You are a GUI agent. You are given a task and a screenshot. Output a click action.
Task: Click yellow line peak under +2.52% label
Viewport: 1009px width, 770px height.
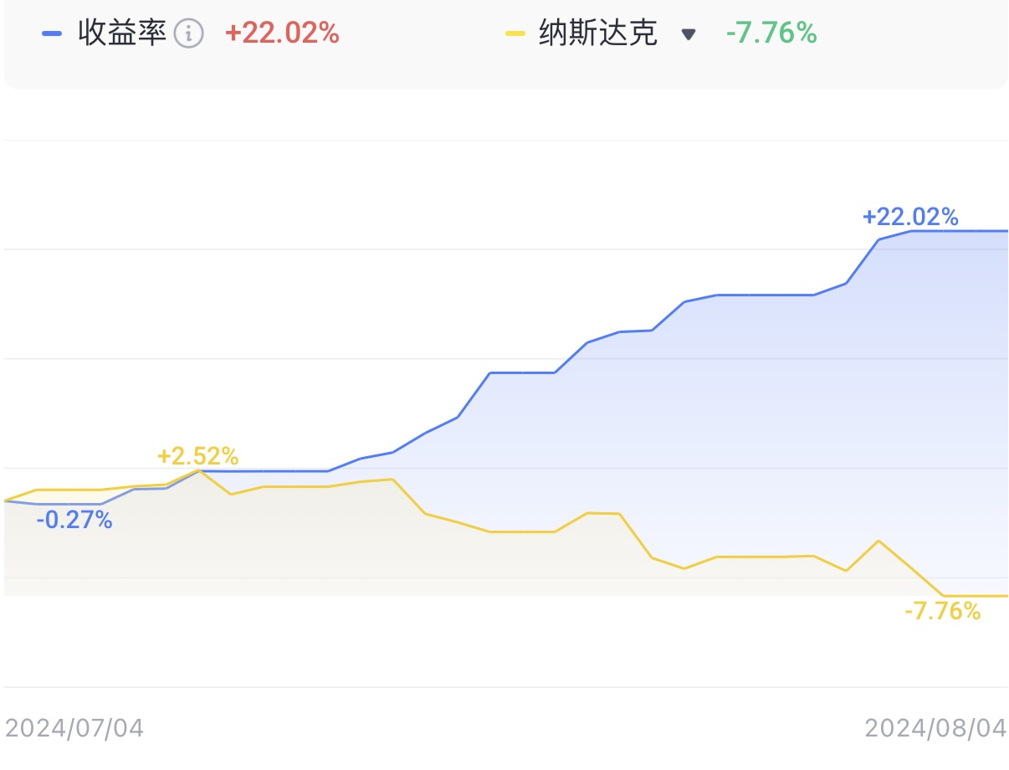tap(199, 471)
